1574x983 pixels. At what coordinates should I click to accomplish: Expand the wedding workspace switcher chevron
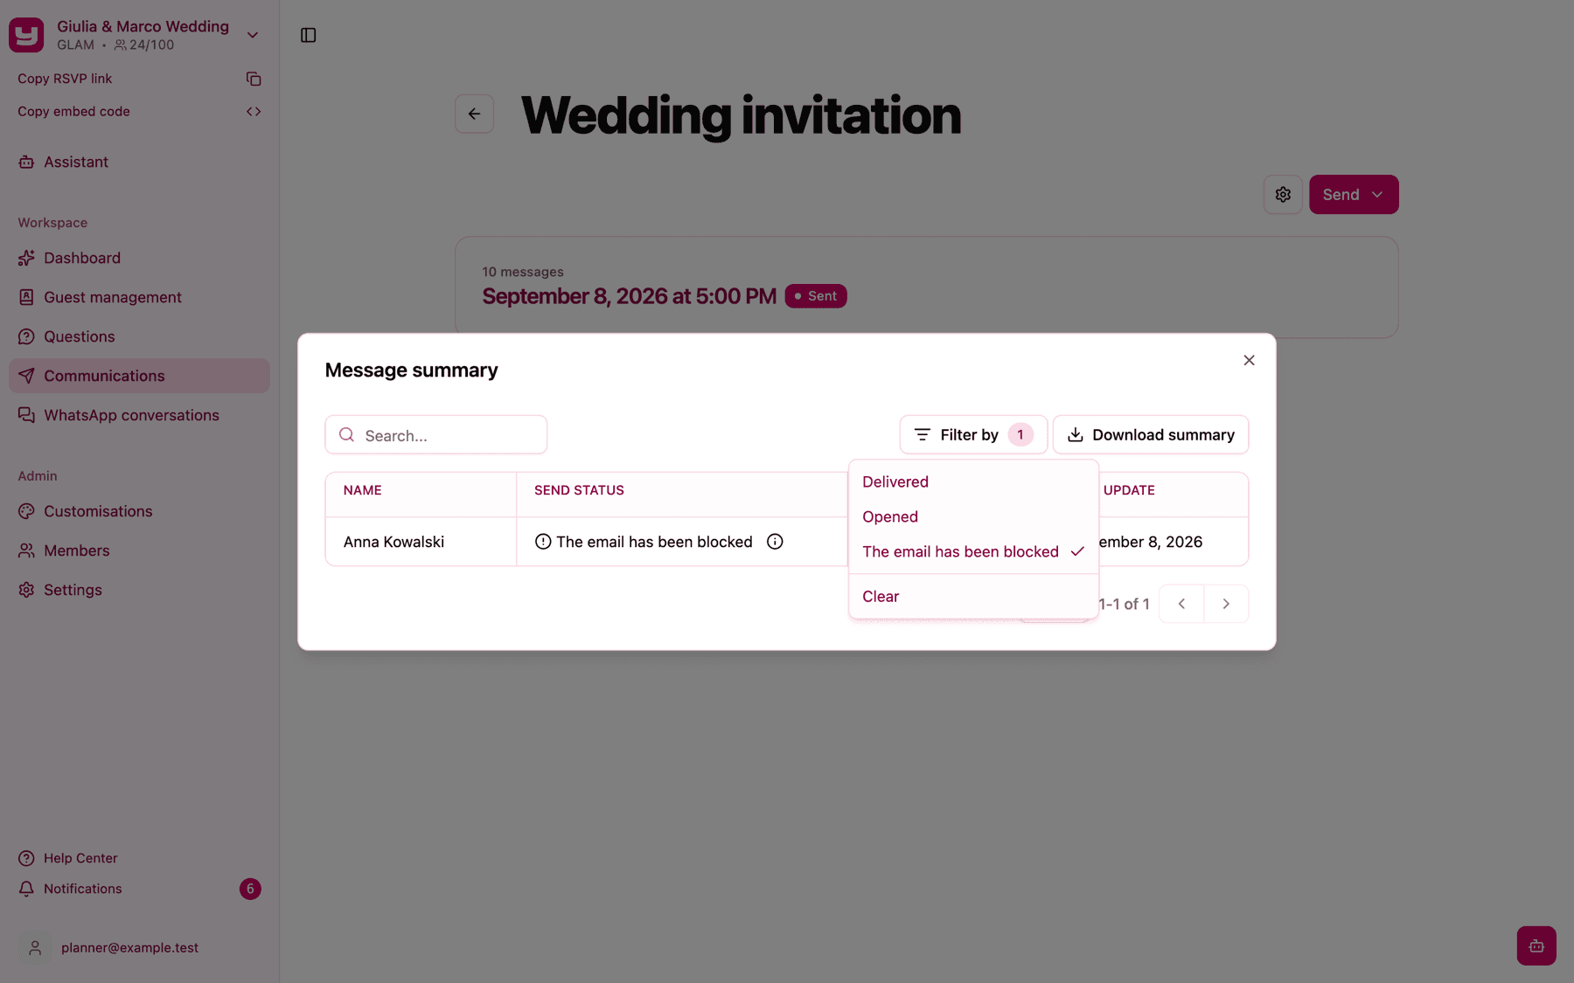[253, 35]
